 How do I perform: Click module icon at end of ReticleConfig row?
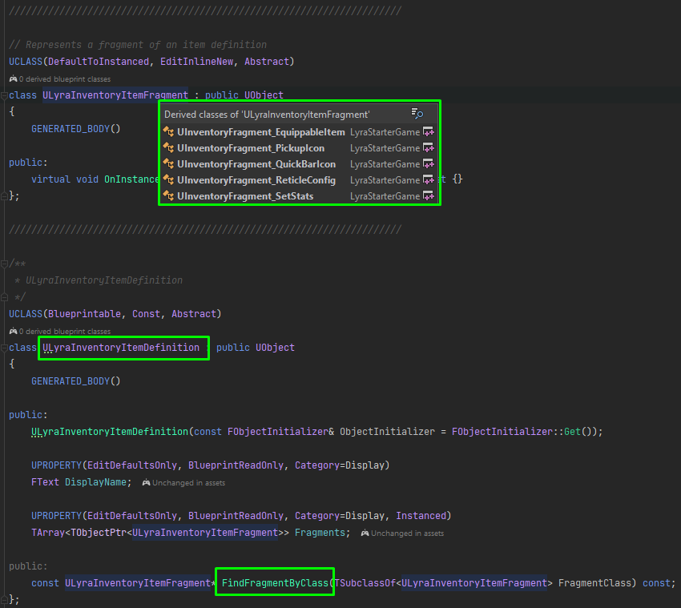(x=429, y=179)
